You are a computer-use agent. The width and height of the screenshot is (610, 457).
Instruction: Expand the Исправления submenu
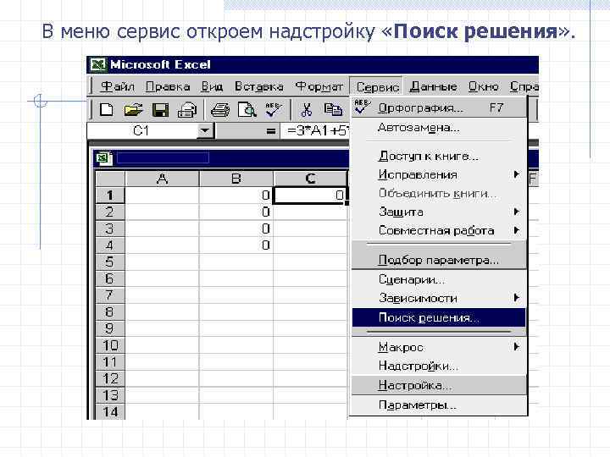click(x=439, y=174)
